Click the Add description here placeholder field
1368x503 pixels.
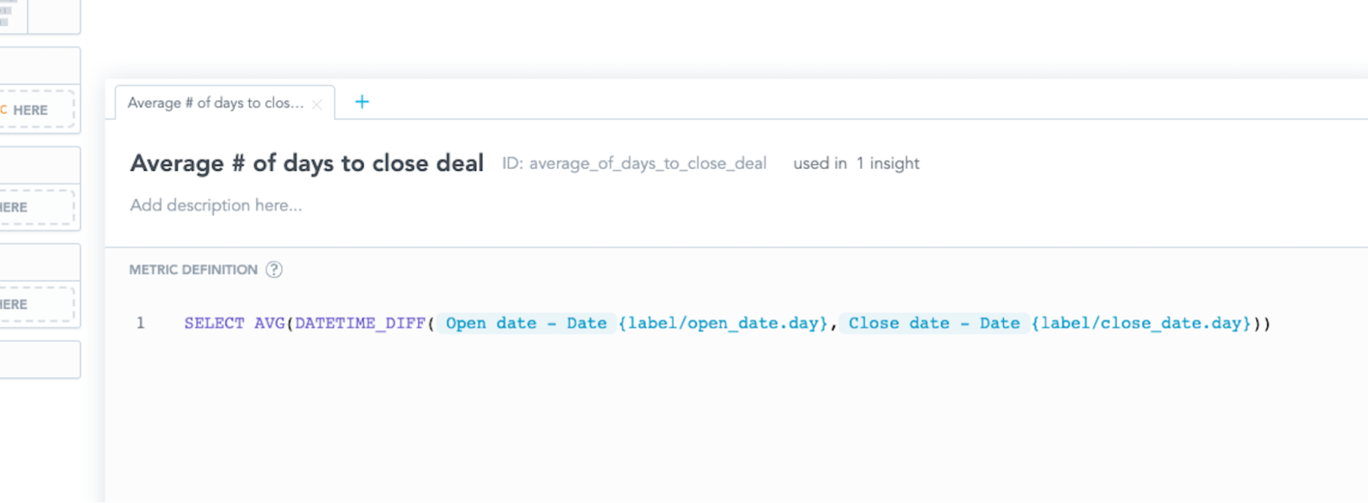point(216,205)
